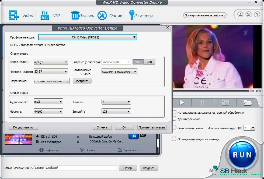Open the snapshot folder icon
Screen dimensions: 264x179
tap(247, 102)
